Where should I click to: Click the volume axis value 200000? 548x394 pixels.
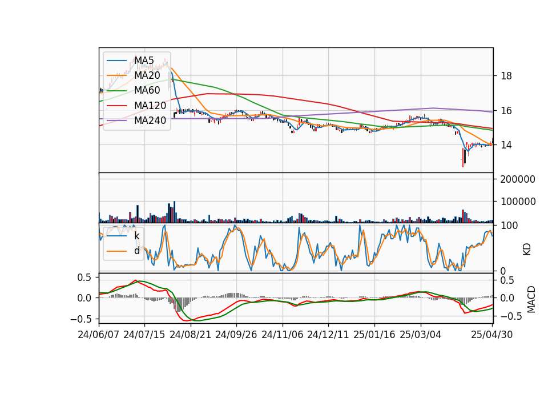(x=518, y=179)
